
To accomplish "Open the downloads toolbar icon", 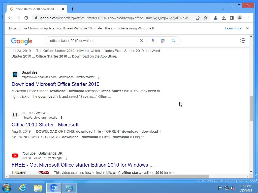I will click(224, 18).
